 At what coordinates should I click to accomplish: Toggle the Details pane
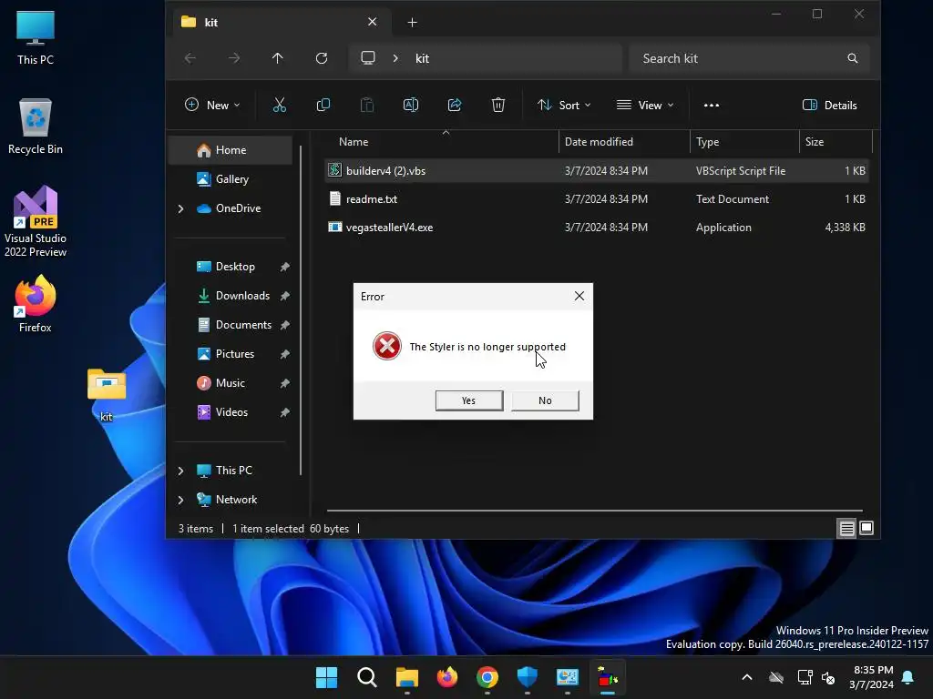[x=829, y=106]
